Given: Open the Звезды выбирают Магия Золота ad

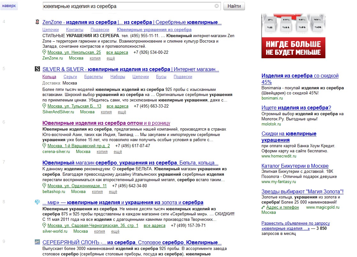Looking at the screenshot, I should 302,192.
